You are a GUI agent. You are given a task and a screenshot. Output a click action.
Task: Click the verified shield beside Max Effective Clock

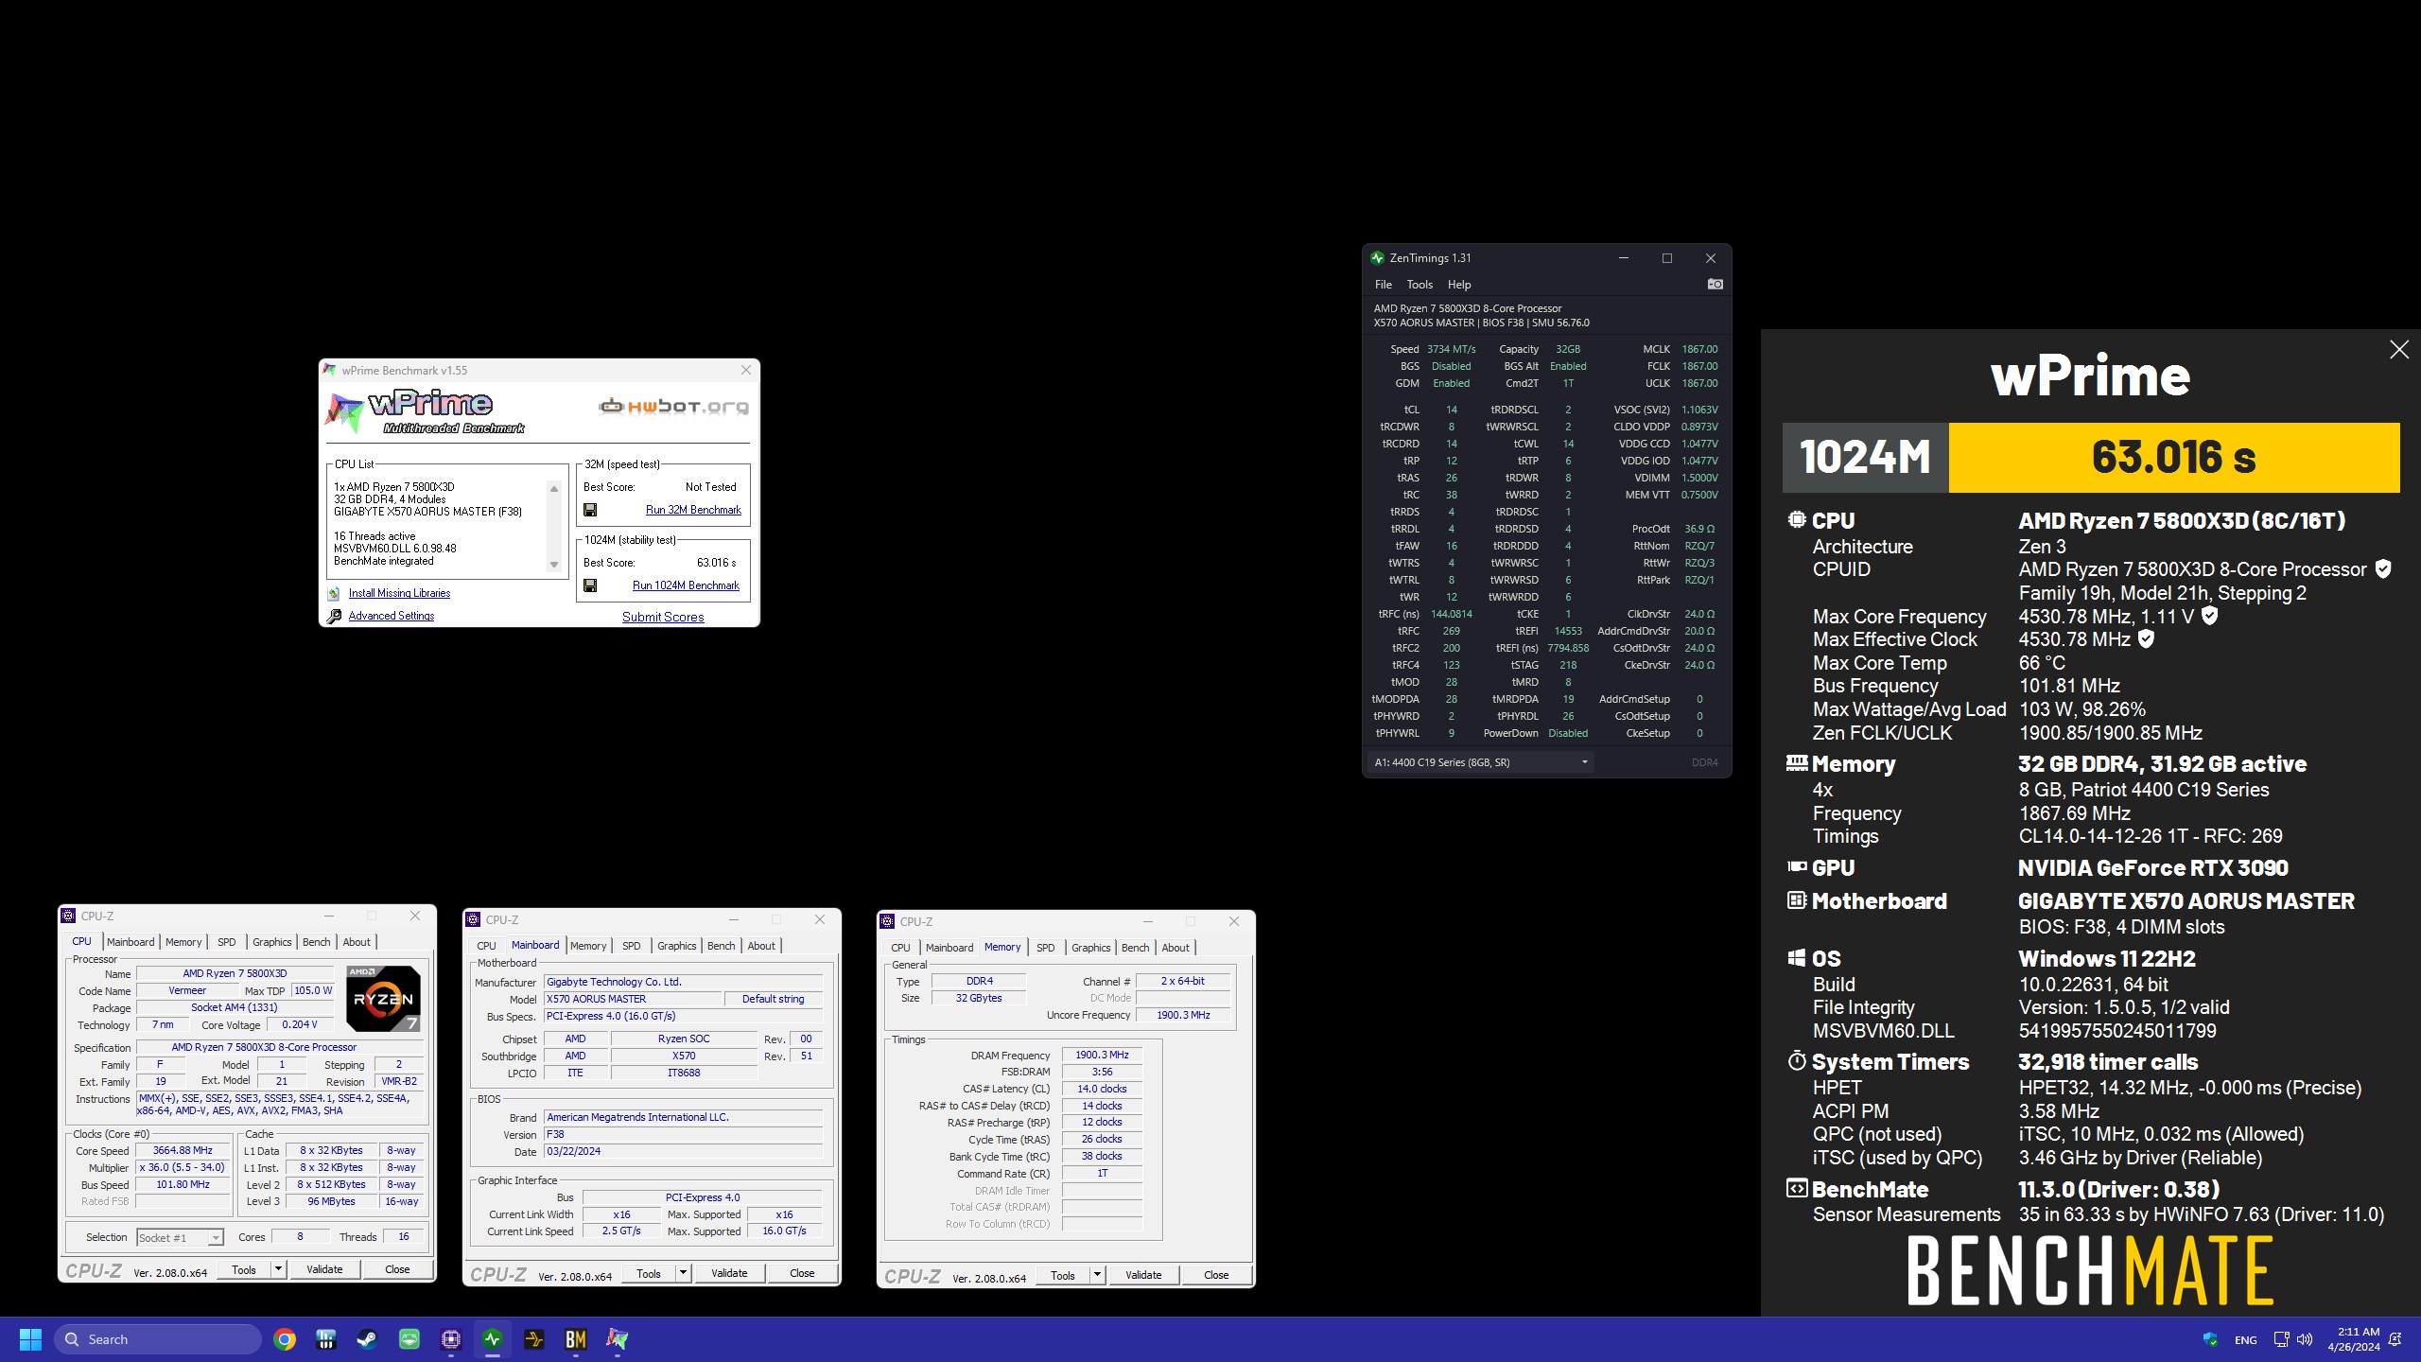pos(2146,639)
